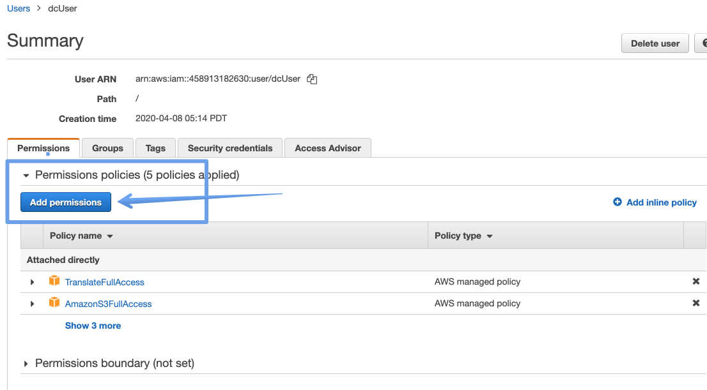Click the AmazonS3FullAccess policy box icon

(54, 303)
